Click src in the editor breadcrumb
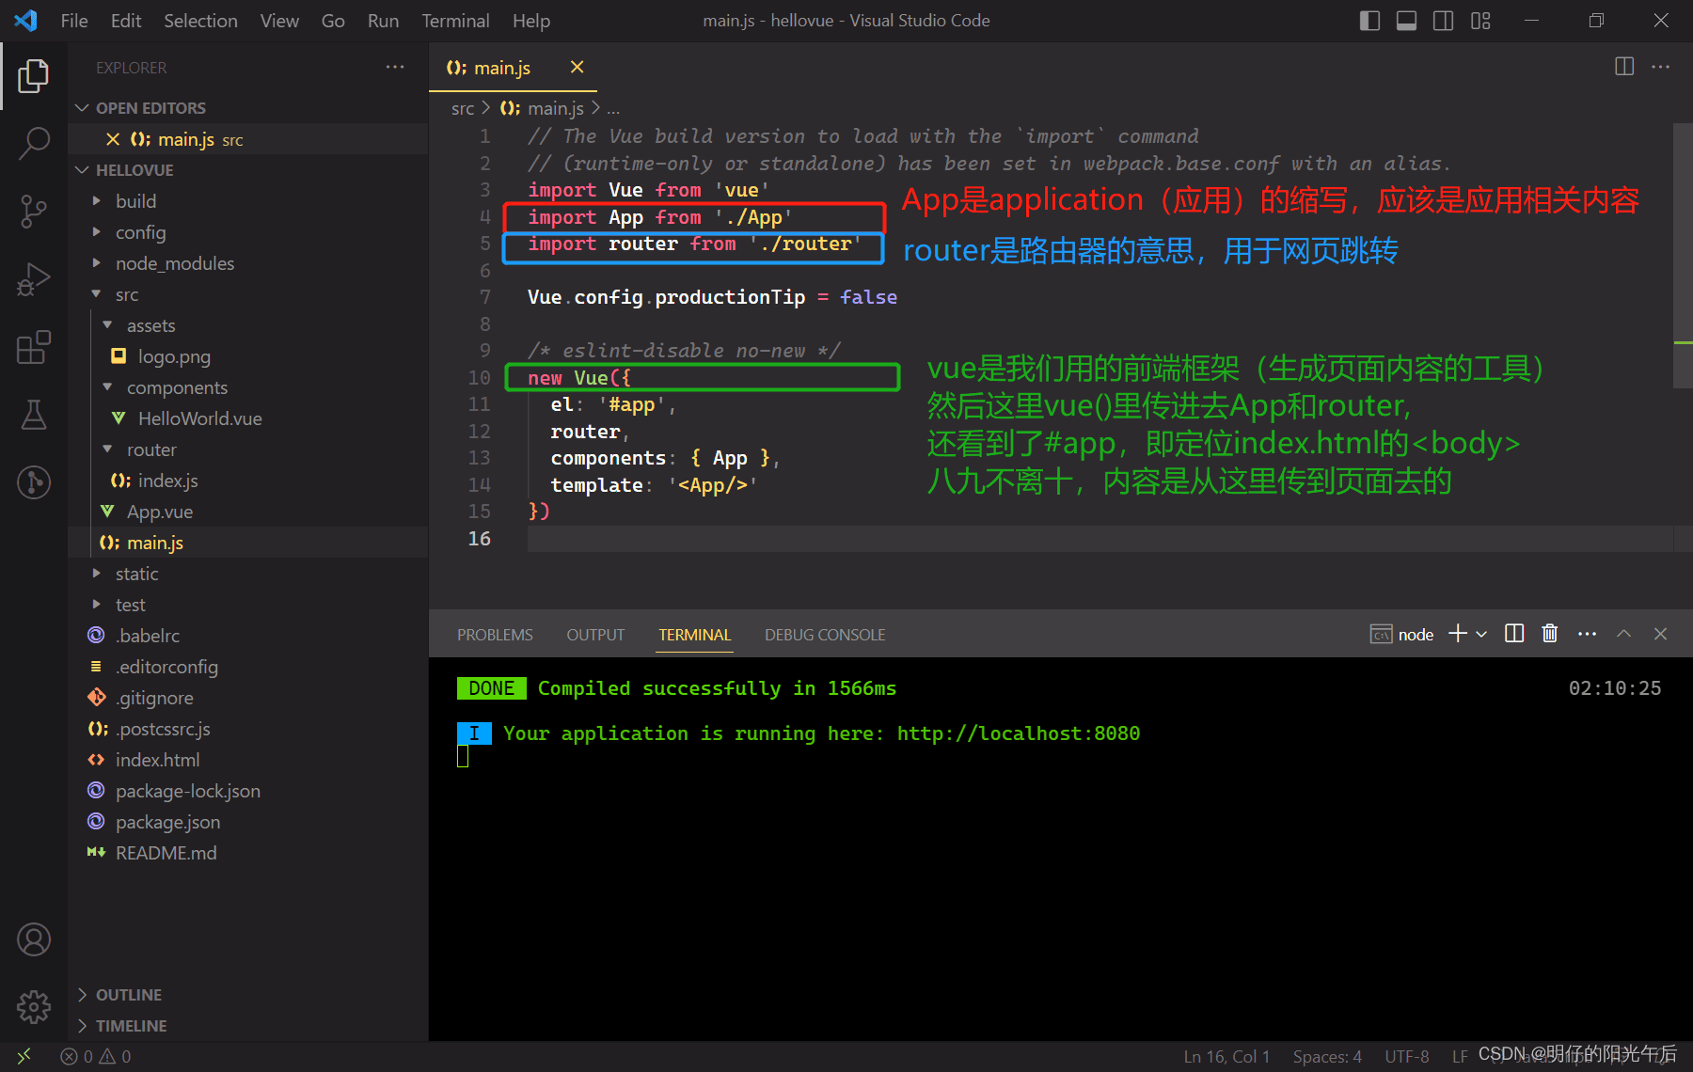This screenshot has width=1693, height=1072. click(463, 108)
